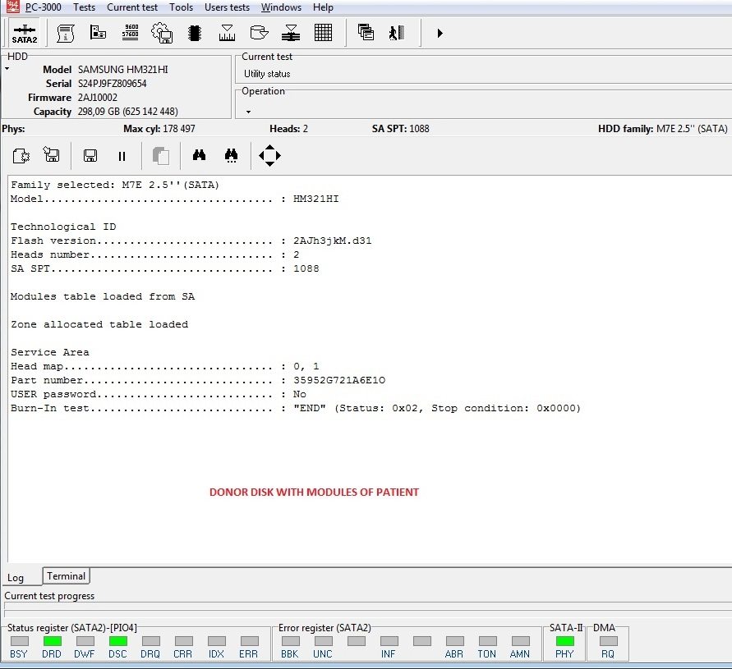Click the running man exit icon

click(396, 33)
